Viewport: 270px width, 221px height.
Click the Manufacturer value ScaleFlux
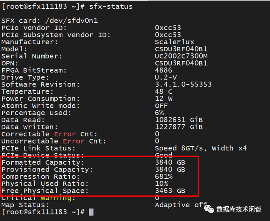tap(174, 42)
